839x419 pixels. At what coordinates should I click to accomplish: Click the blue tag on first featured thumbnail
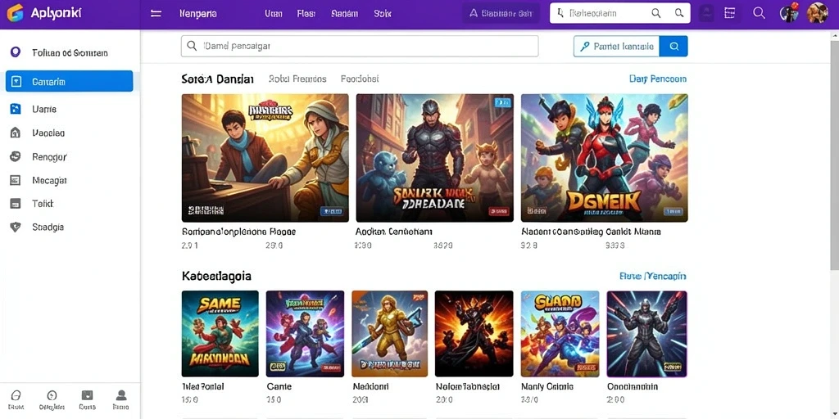click(331, 212)
